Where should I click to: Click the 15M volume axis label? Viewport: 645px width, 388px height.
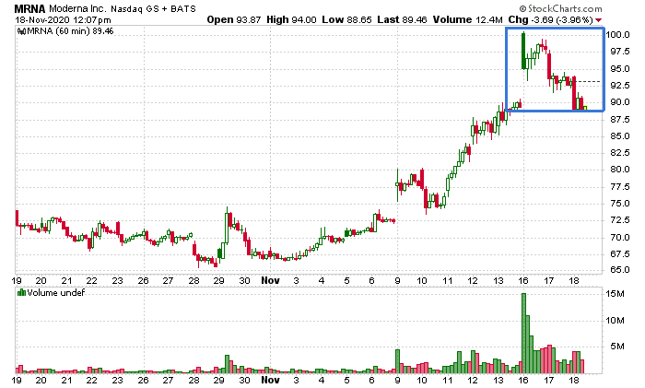click(615, 294)
